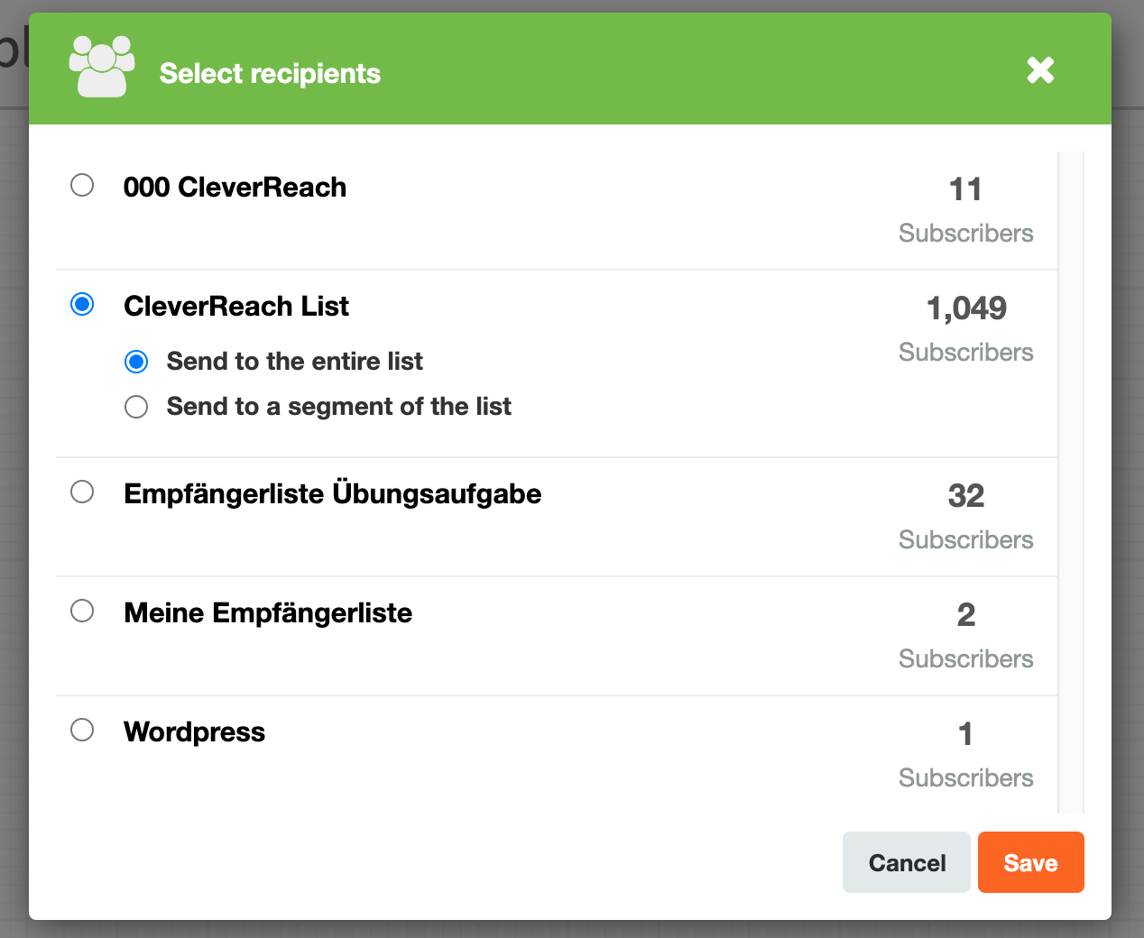
Task: Click the 1,049 Subscribers count
Action: 966,328
